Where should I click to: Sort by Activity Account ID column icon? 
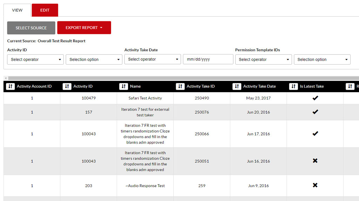coord(10,87)
